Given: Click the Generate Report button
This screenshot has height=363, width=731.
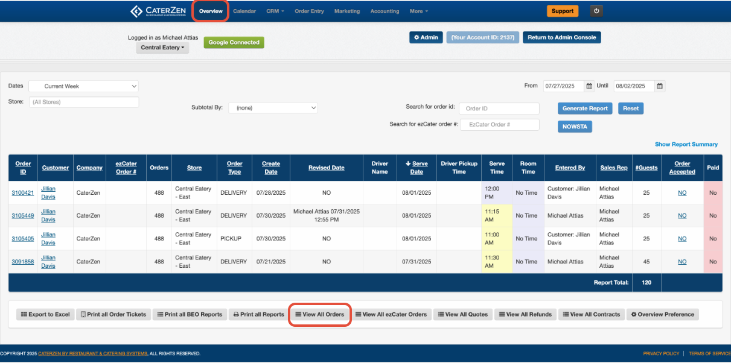Looking at the screenshot, I should pos(585,109).
